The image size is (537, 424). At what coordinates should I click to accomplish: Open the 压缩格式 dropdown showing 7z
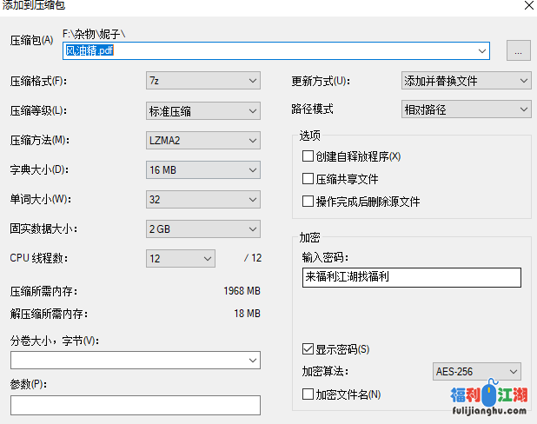click(203, 81)
